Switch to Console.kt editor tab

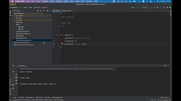coord(68,11)
